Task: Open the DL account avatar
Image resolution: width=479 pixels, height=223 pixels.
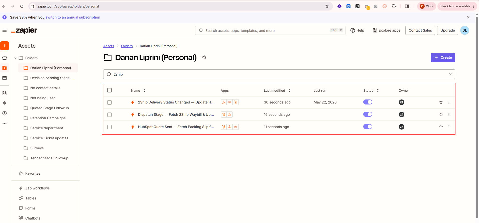Action: tap(465, 30)
